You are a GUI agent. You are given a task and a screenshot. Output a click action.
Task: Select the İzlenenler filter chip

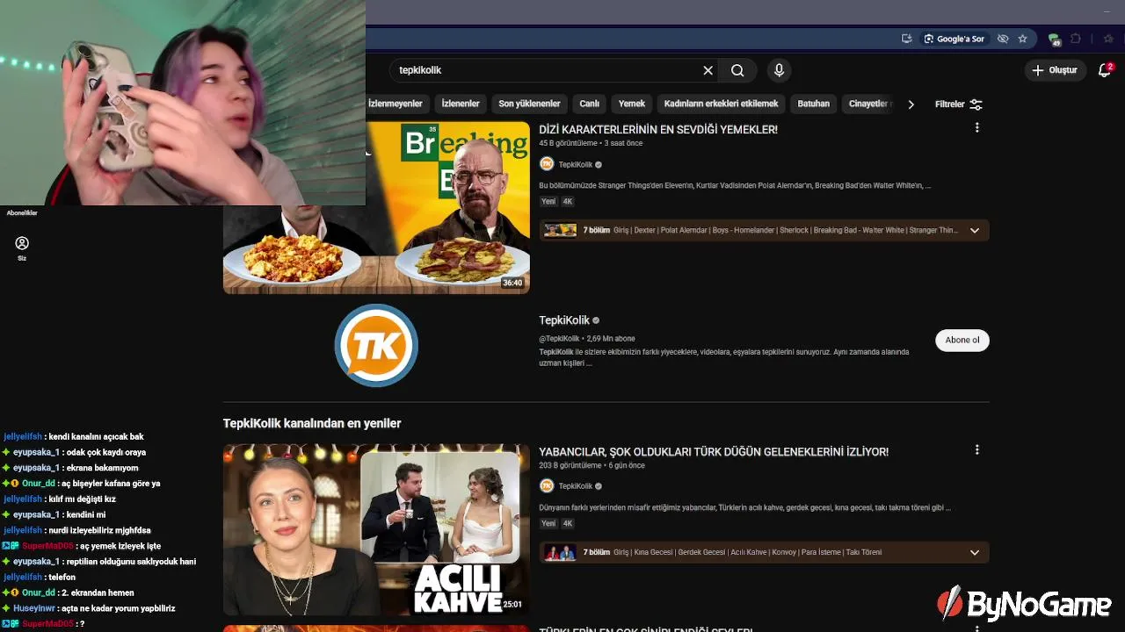pyautogui.click(x=461, y=104)
